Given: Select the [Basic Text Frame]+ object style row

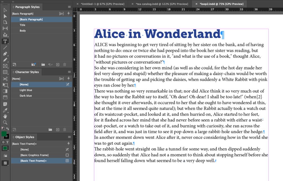Looking at the screenshot, I should click(x=41, y=161).
